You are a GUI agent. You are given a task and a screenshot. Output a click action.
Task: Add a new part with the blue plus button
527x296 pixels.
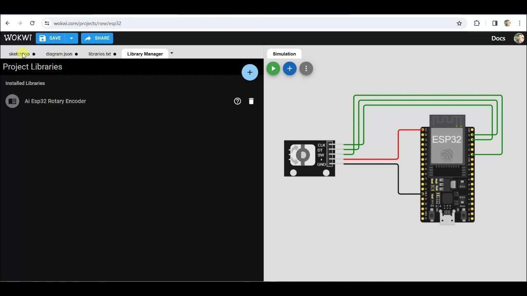pyautogui.click(x=289, y=69)
